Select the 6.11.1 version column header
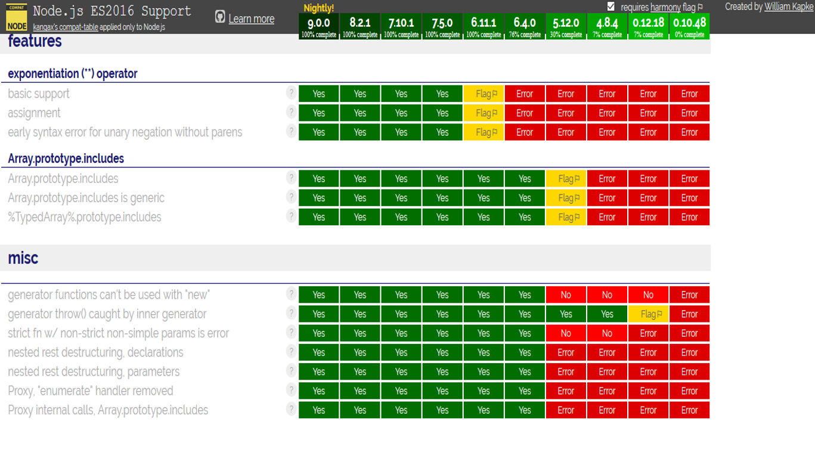The image size is (815, 456). pyautogui.click(x=484, y=26)
